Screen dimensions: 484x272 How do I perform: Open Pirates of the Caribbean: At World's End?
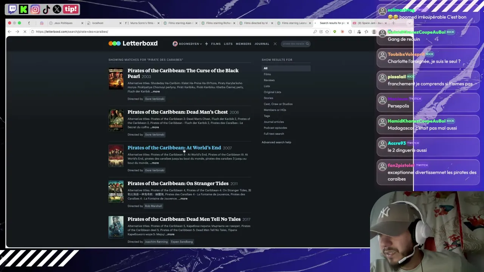click(x=174, y=148)
